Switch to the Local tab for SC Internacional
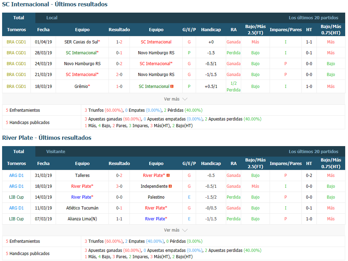This screenshot has width=348, height=261. (x=52, y=18)
